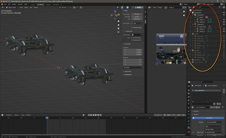Select Wireframe viewport shading icon

click(136, 7)
